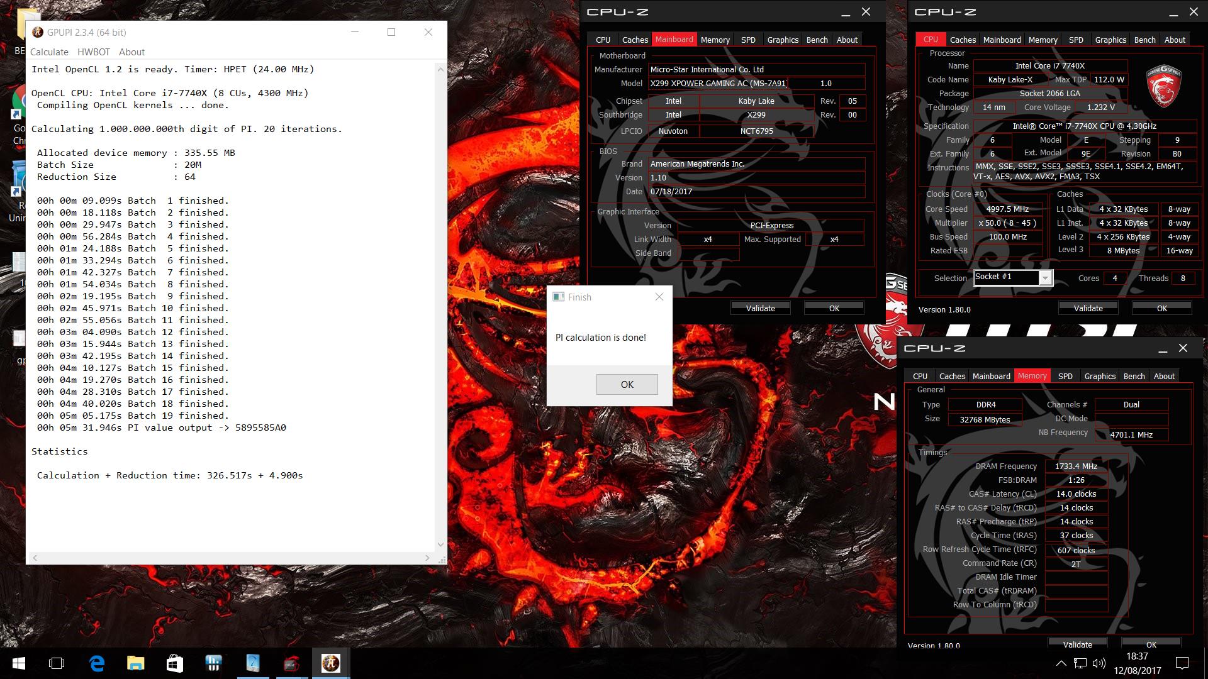The height and width of the screenshot is (679, 1208).
Task: Click the Core Speed value 4997.5 MHz
Action: tap(1007, 209)
